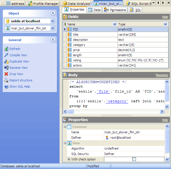Collapse the Common properties group

click(65, 127)
